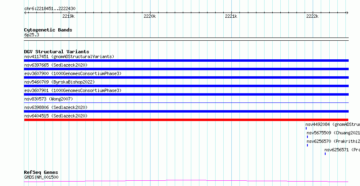
Task: Select the small blue mark under nsv6256571
Action: click(325, 154)
